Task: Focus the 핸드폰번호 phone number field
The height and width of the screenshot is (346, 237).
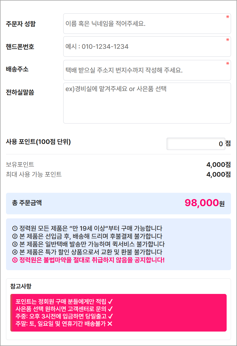Action: tap(147, 47)
